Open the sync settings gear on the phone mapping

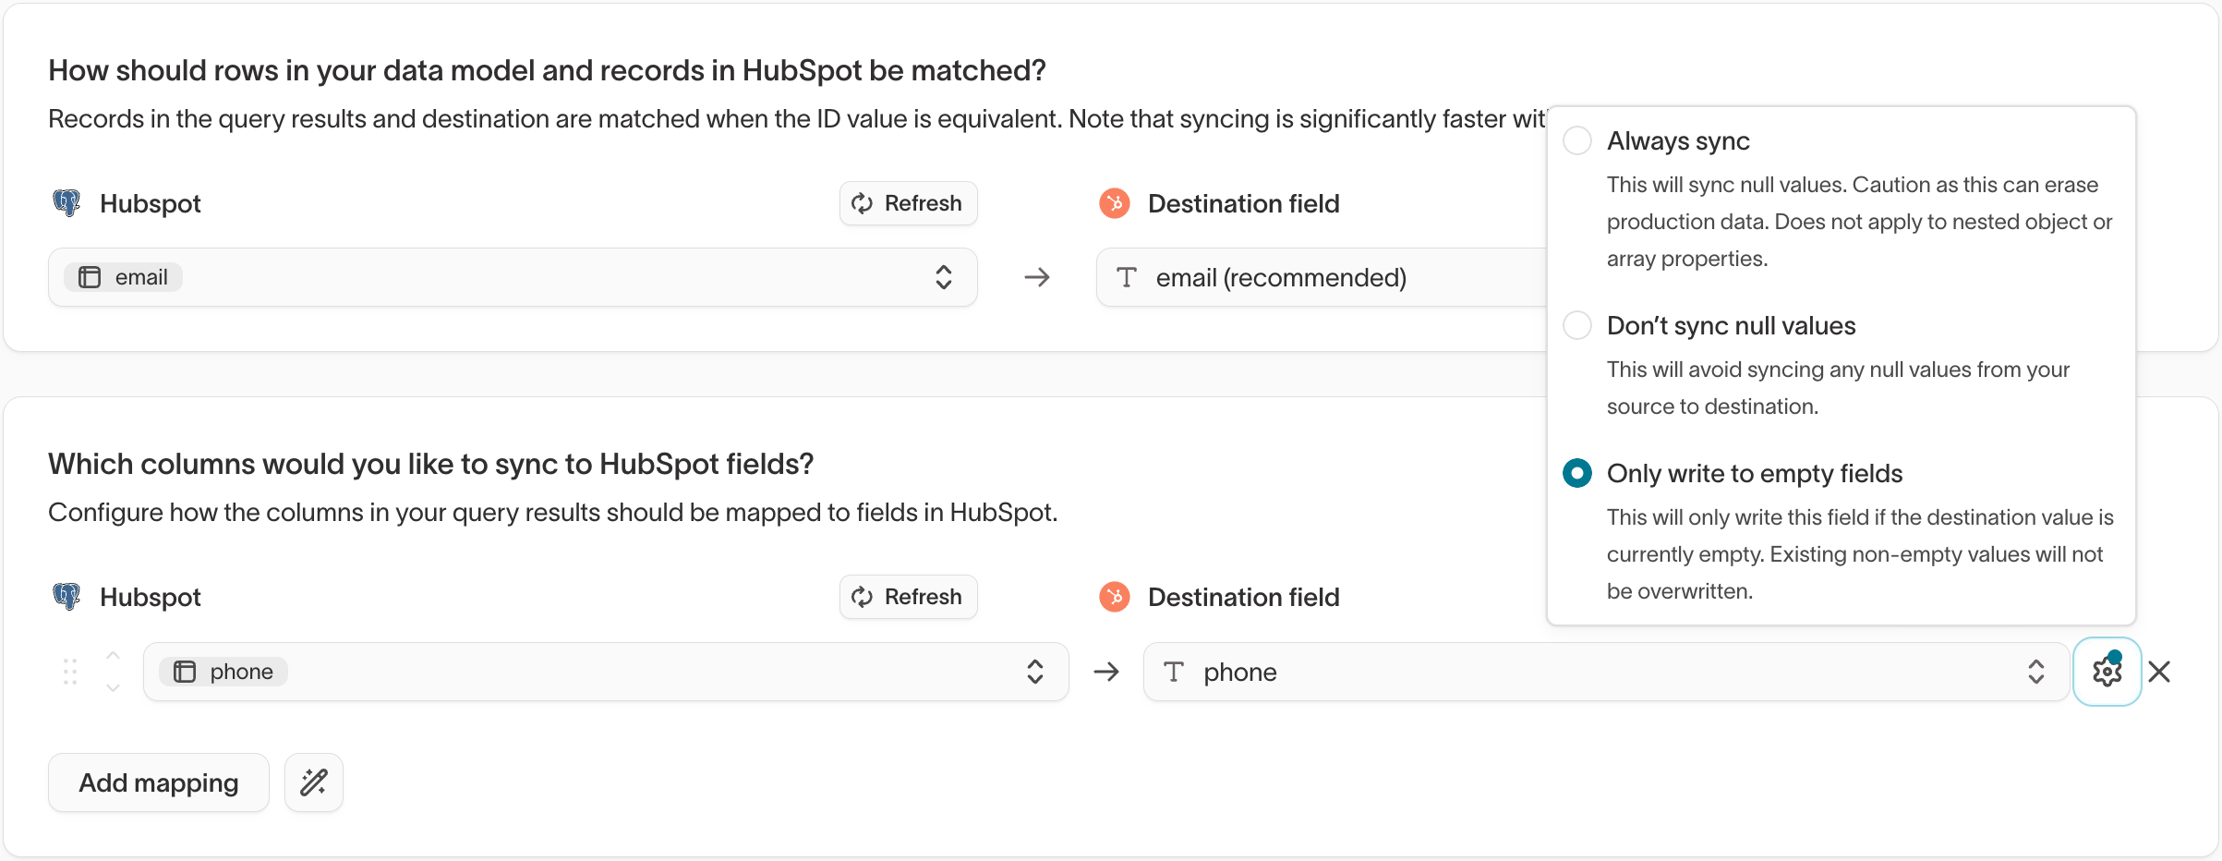click(x=2107, y=672)
